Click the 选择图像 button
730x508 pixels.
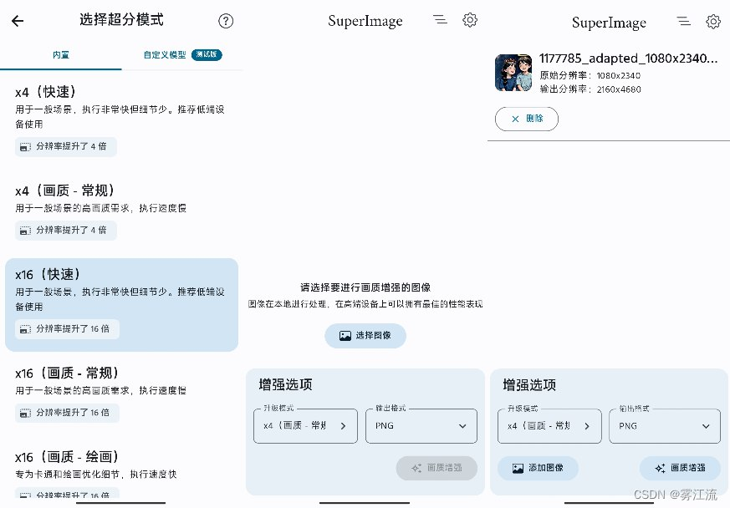coord(365,335)
